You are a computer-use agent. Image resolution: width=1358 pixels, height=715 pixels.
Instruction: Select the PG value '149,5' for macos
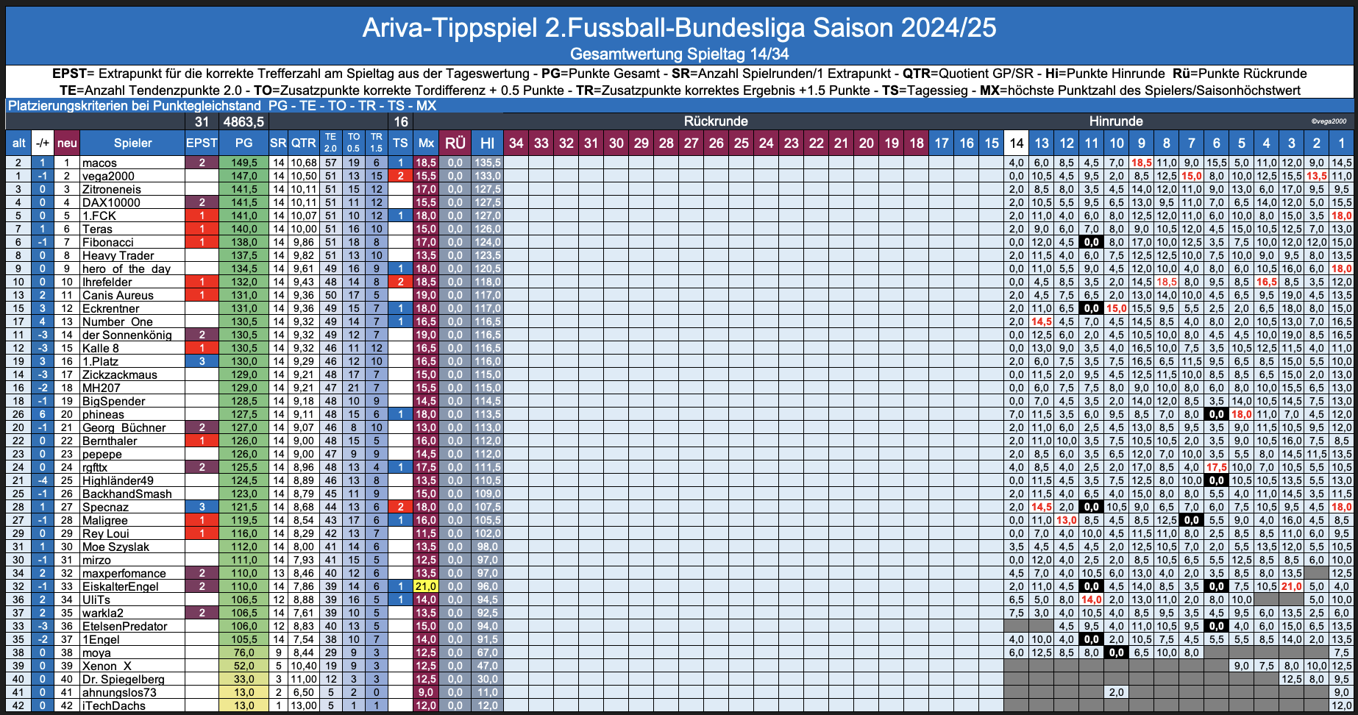pyautogui.click(x=243, y=163)
